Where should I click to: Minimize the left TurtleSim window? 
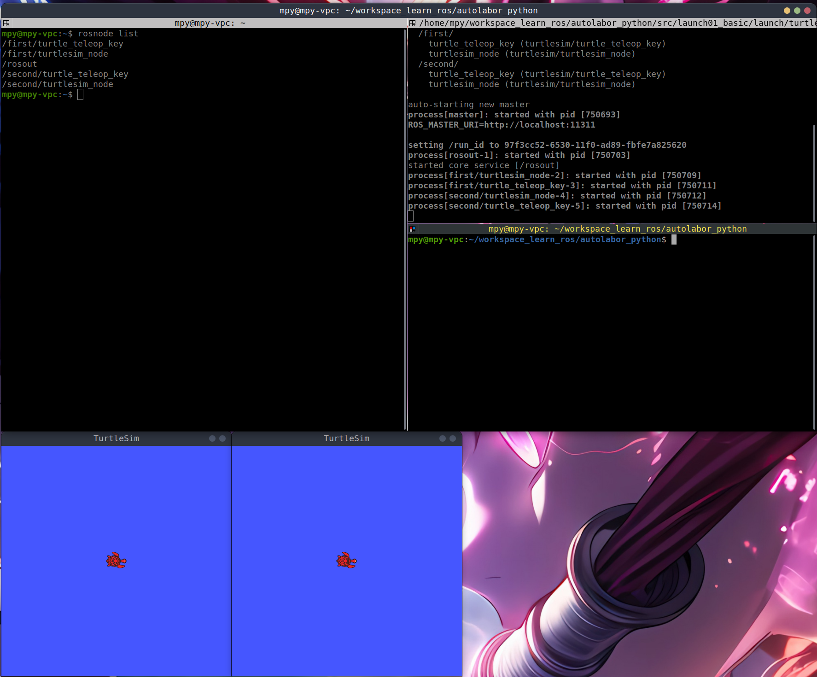[x=212, y=438]
